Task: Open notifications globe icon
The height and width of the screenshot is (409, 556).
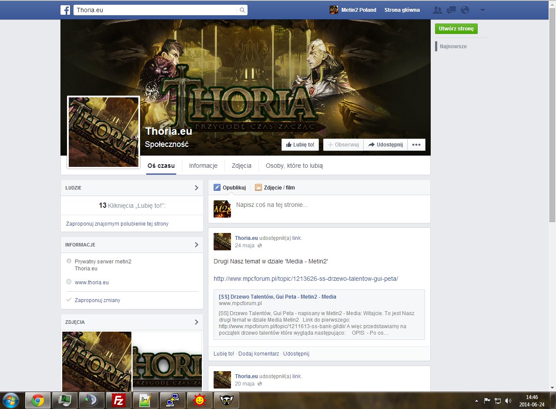Action: pyautogui.click(x=465, y=10)
